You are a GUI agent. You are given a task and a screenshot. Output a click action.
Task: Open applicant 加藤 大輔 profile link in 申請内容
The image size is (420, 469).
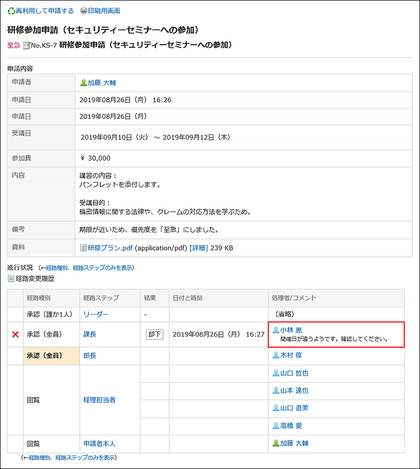click(x=102, y=83)
